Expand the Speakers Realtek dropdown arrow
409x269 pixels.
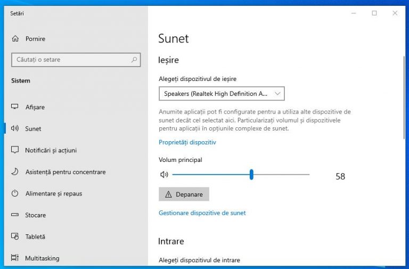click(277, 94)
